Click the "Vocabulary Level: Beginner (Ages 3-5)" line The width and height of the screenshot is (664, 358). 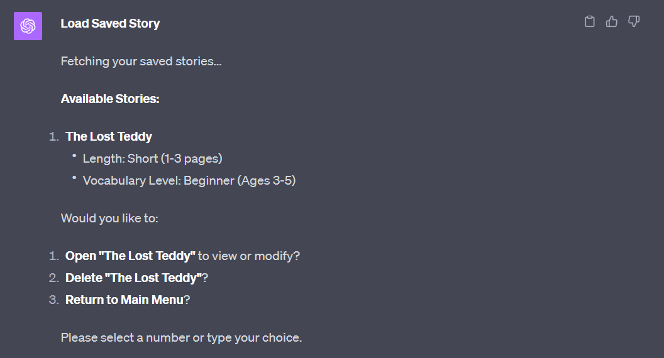(x=189, y=181)
